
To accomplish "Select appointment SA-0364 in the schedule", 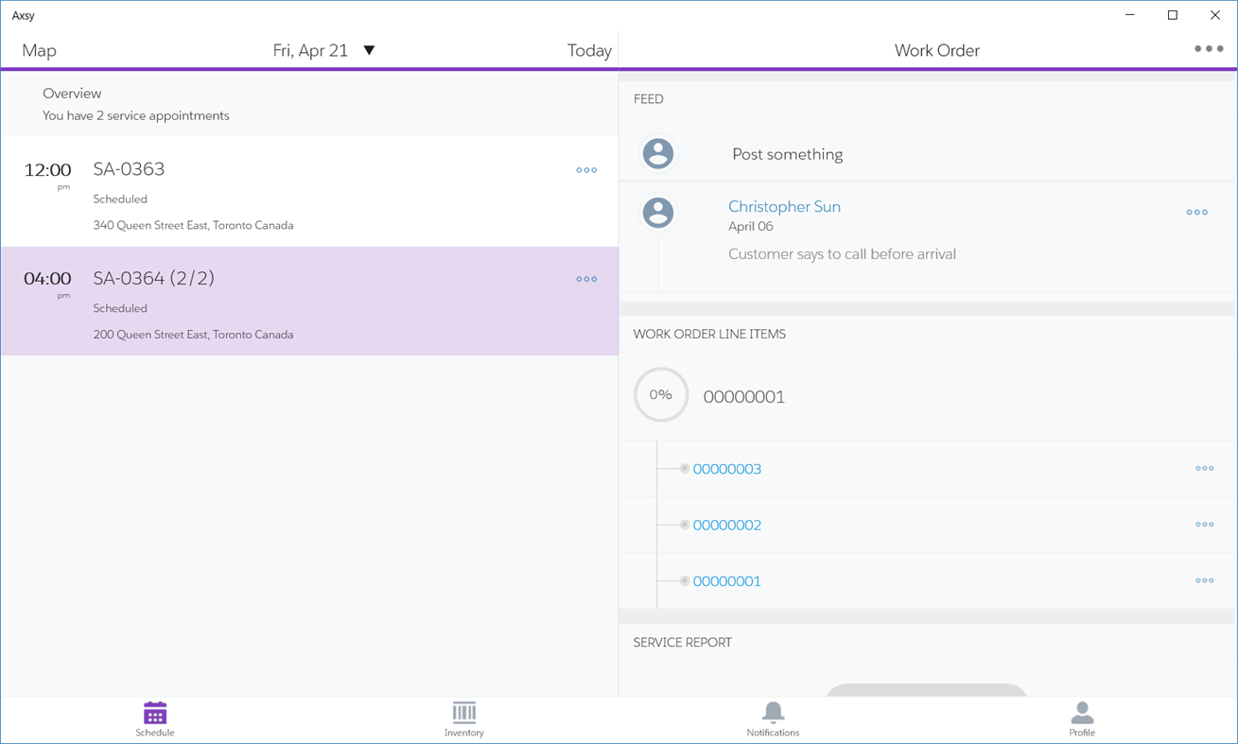I will click(x=309, y=303).
